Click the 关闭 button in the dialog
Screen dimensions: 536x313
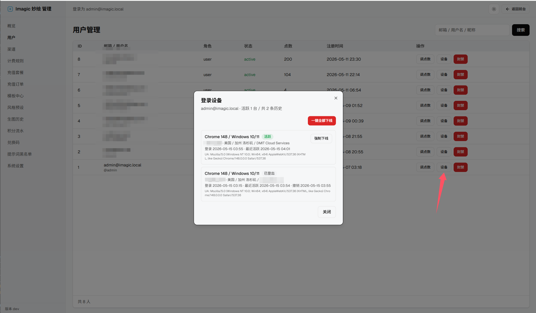[x=327, y=212]
